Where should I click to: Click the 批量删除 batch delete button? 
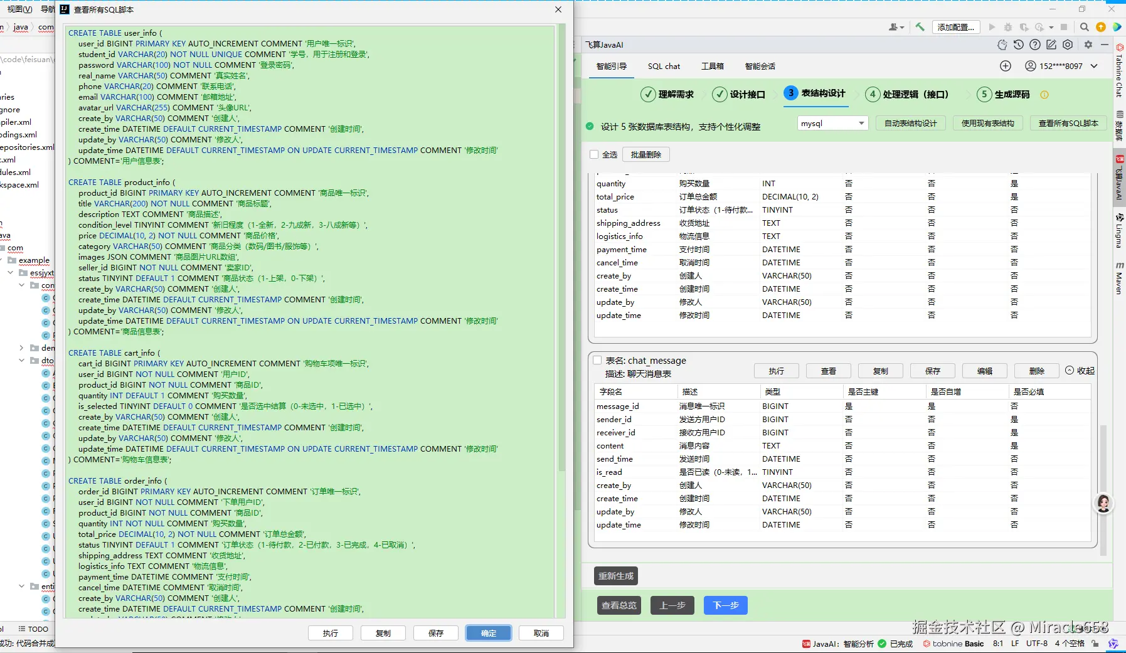pos(646,154)
